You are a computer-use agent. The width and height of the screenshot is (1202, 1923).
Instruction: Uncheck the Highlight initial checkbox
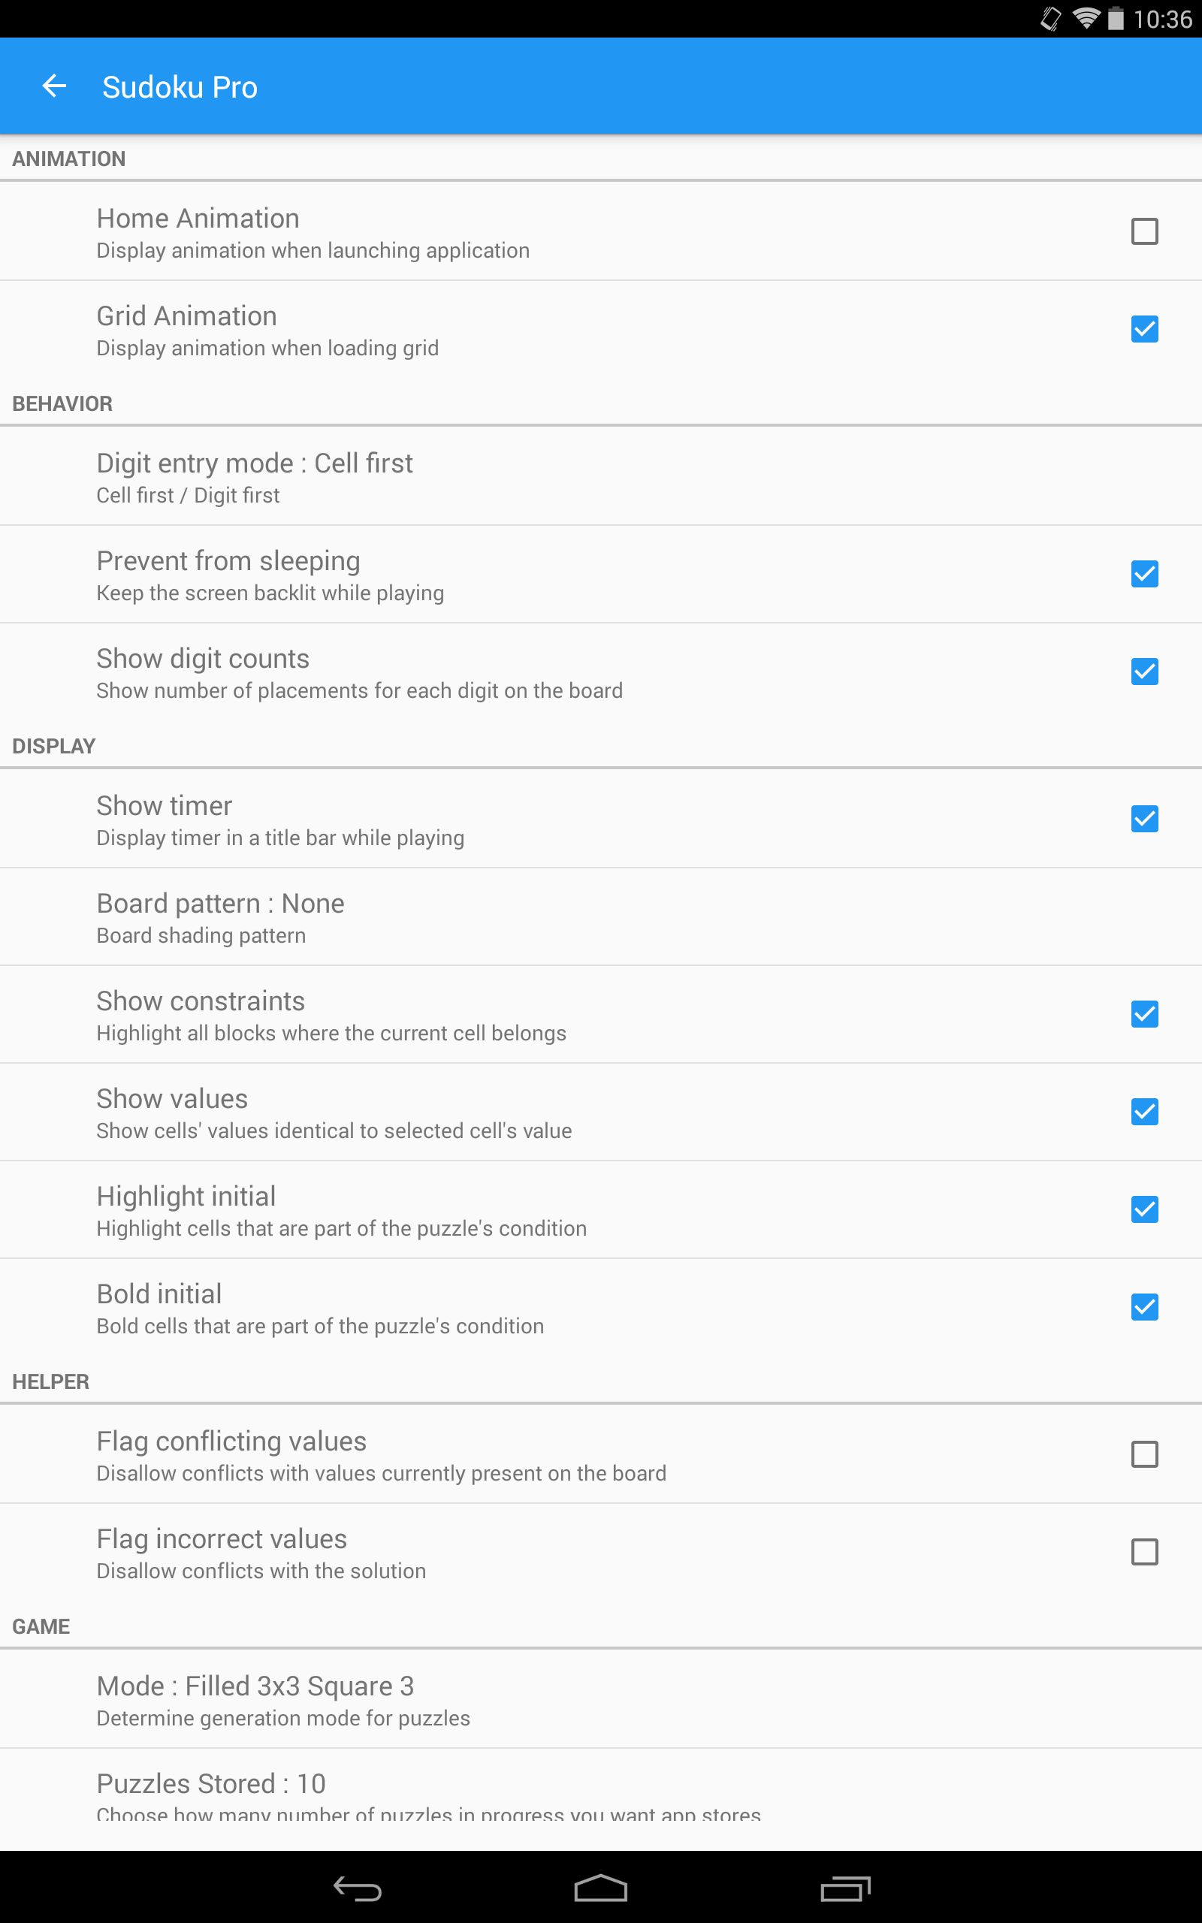(x=1144, y=1209)
